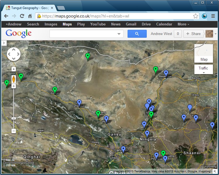The height and width of the screenshot is (175, 219).
Task: Go to the browser home page
Action: click(x=30, y=16)
